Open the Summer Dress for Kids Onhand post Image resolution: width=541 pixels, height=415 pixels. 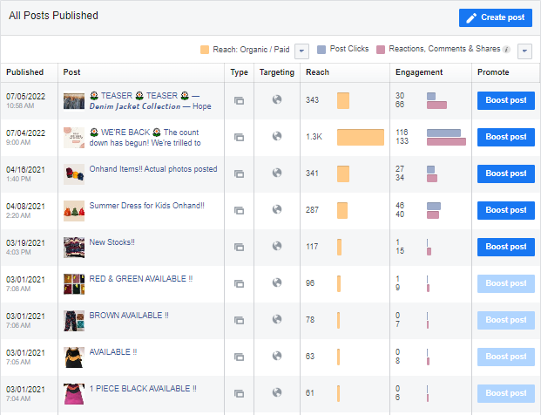pyautogui.click(x=146, y=206)
